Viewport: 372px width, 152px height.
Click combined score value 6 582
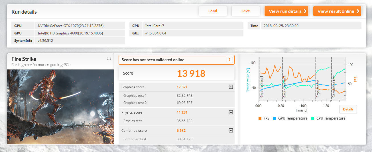pos(181,131)
